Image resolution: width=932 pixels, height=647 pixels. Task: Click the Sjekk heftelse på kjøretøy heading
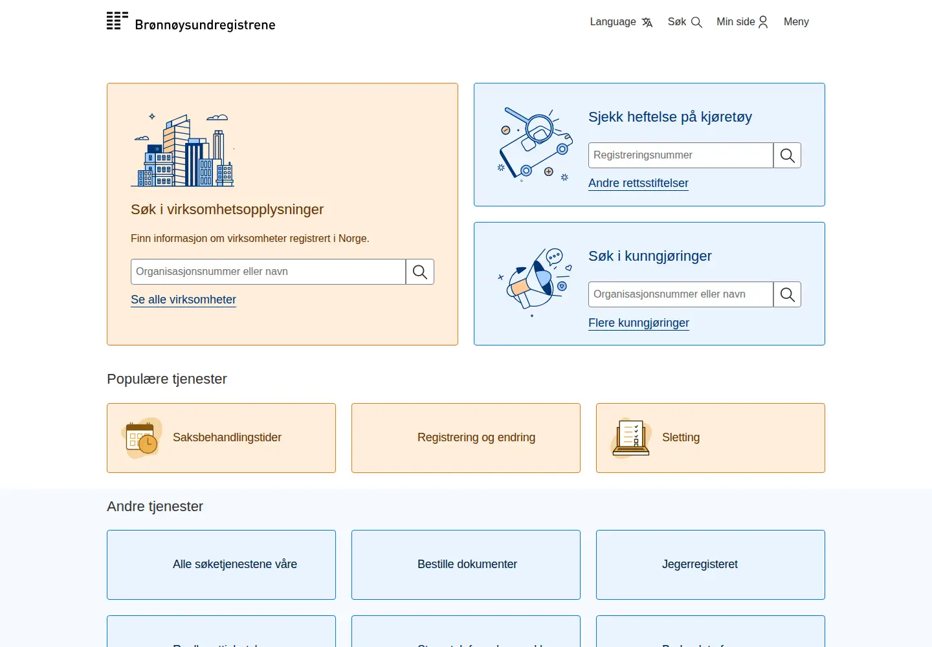point(670,117)
